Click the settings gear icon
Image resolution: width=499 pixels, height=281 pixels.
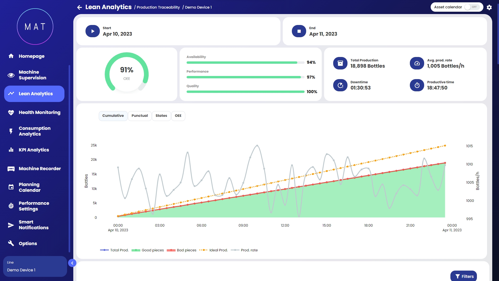coord(489,7)
